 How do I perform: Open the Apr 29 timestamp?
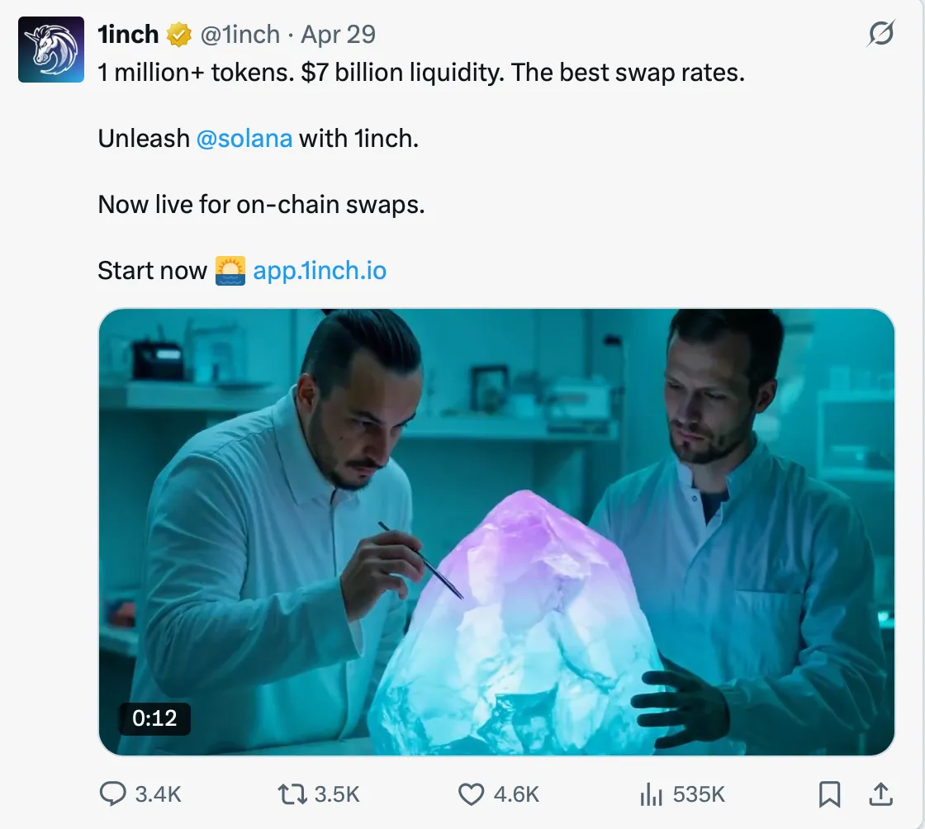[x=338, y=35]
